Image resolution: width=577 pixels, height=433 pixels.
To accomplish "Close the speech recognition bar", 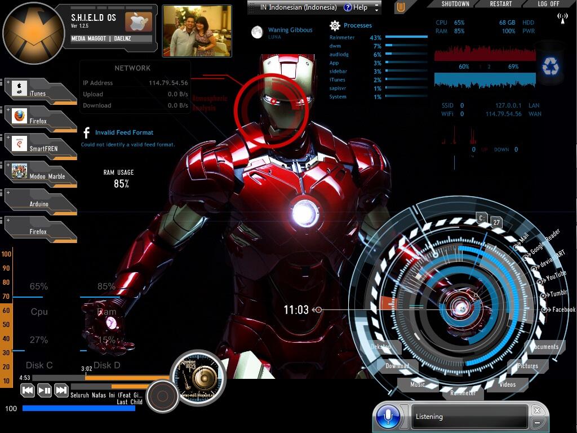I will pyautogui.click(x=537, y=410).
